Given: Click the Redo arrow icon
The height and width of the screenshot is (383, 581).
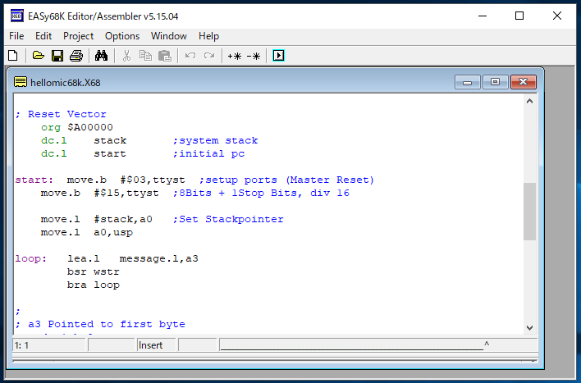Looking at the screenshot, I should tap(208, 56).
